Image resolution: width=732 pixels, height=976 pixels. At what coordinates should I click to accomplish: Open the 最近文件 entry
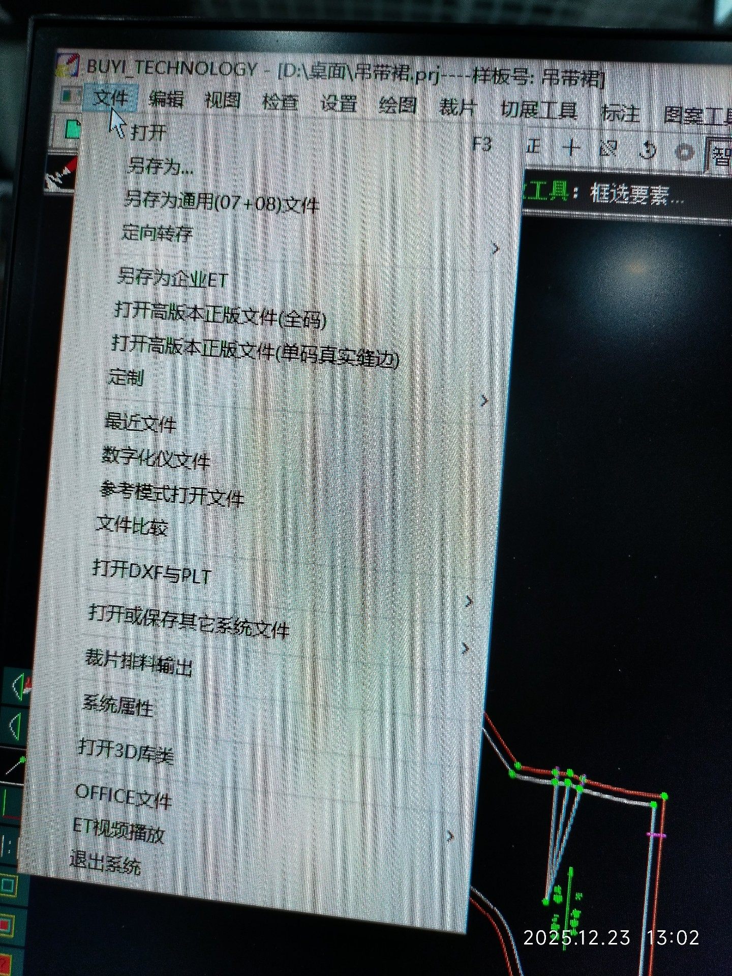point(140,422)
